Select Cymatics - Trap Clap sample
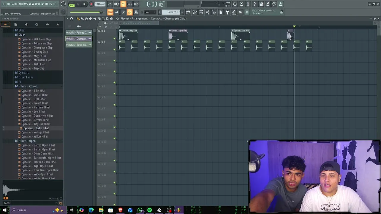 coord(33,68)
